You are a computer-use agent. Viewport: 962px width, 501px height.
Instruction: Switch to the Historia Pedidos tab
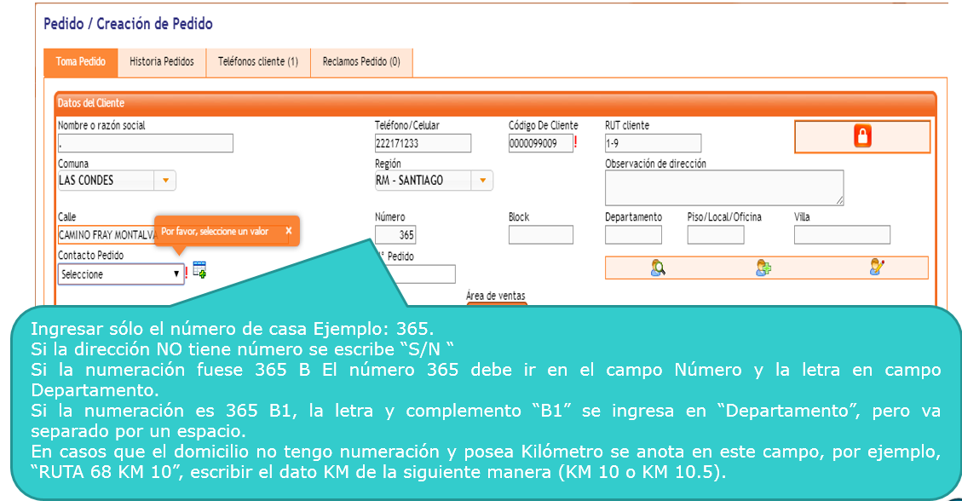(161, 62)
